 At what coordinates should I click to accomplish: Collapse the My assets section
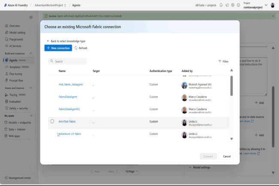[x=31, y=116]
